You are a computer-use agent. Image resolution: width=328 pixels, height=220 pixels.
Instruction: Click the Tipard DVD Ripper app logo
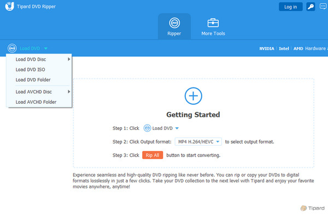[7, 7]
